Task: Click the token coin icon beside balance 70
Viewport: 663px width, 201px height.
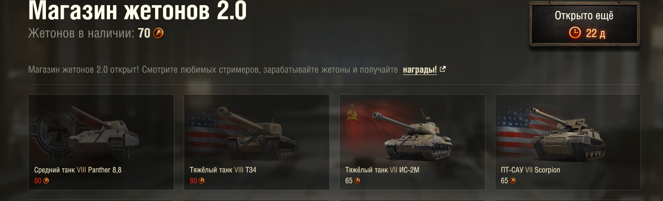Action: click(x=158, y=33)
